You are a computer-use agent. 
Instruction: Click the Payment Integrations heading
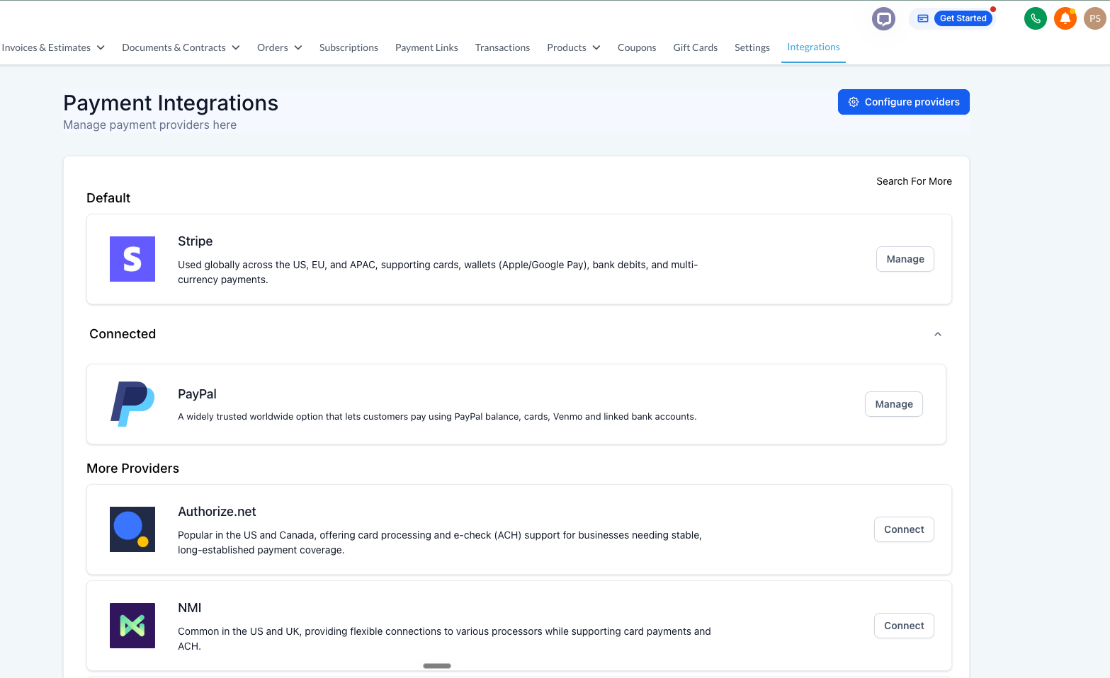click(171, 103)
